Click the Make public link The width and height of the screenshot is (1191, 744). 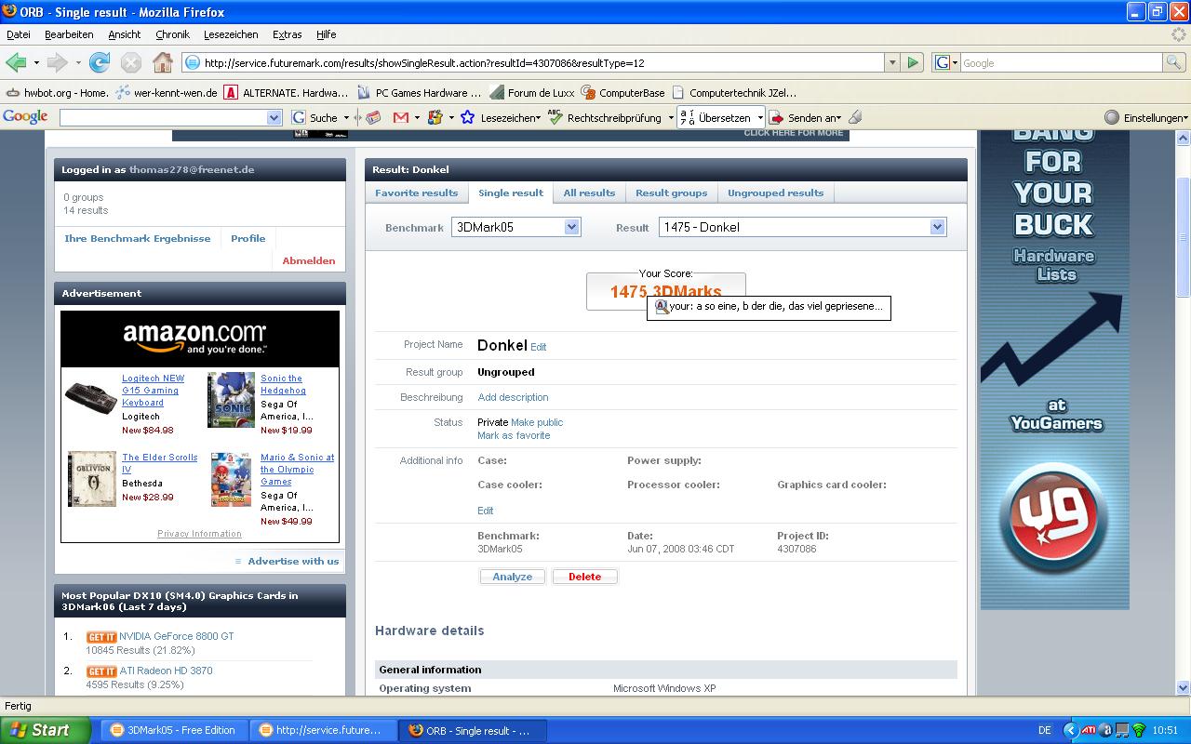(x=537, y=422)
